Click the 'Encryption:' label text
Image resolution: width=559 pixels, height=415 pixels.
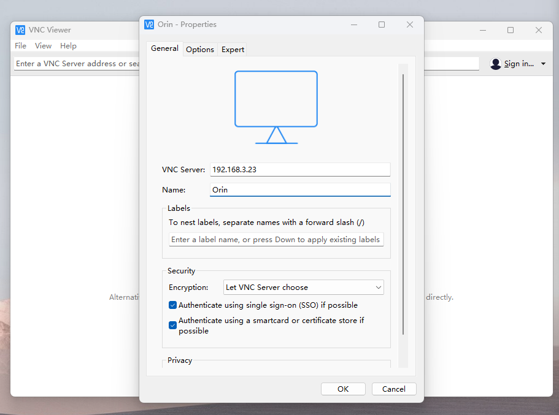click(188, 287)
